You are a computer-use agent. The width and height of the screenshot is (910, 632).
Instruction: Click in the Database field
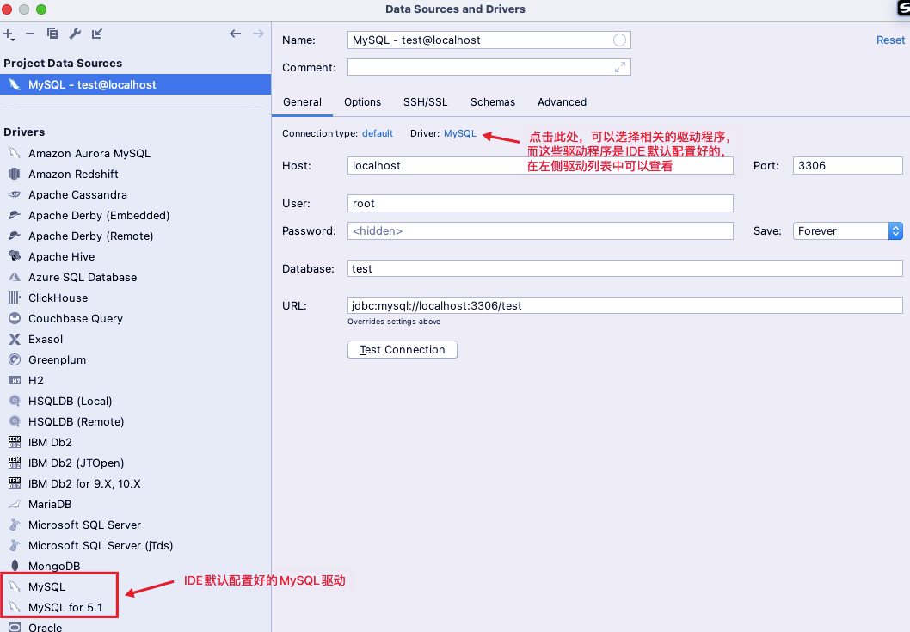tap(625, 268)
